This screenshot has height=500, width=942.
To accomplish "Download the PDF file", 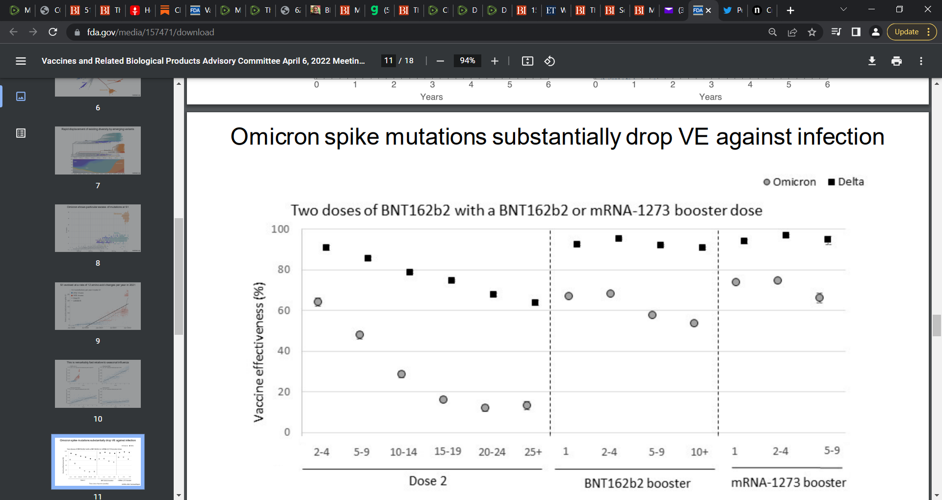I will coord(872,61).
